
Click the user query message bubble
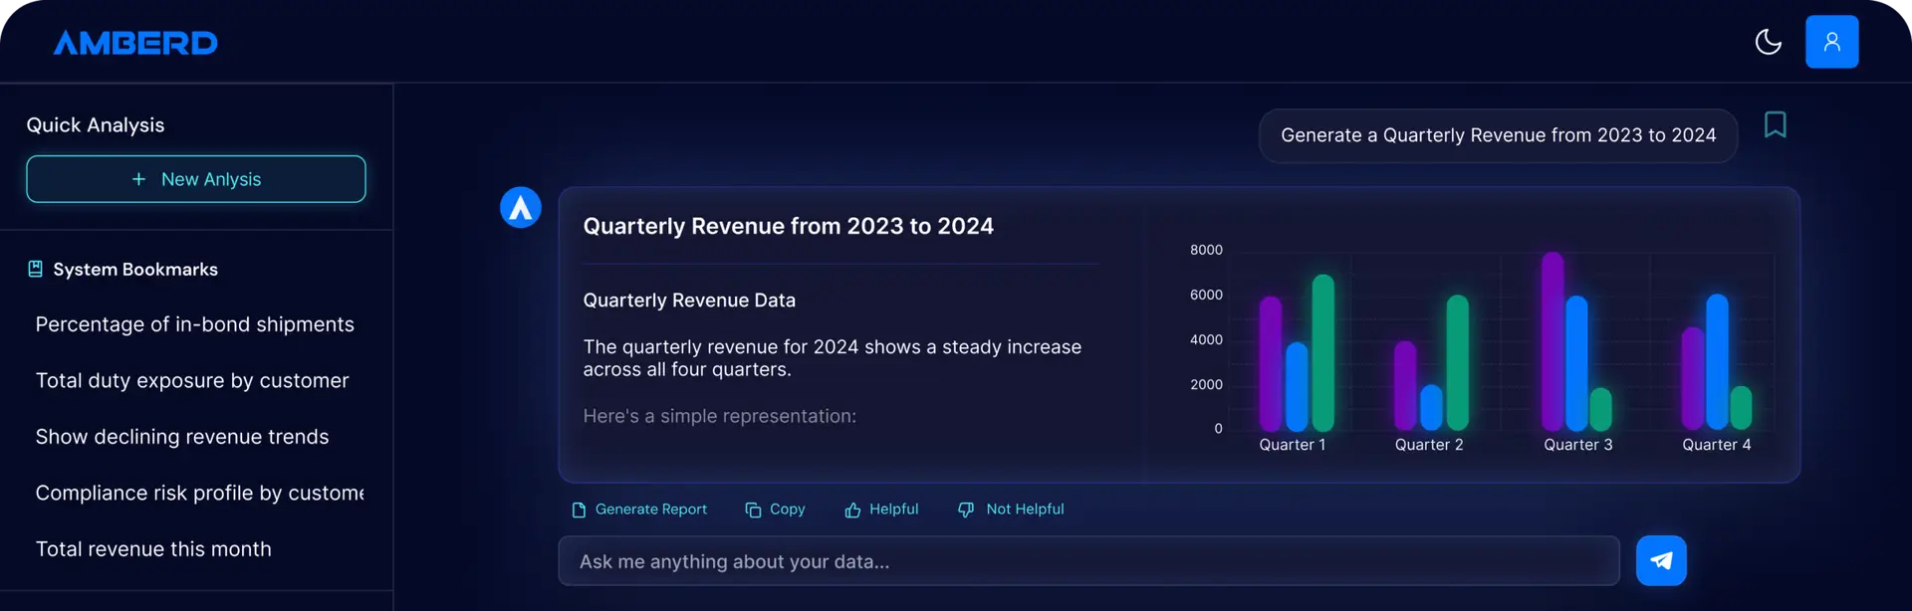pos(1498,135)
